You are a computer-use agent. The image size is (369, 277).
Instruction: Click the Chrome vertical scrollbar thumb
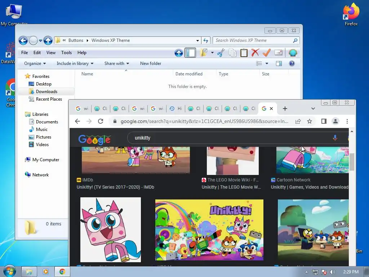tap(352, 162)
